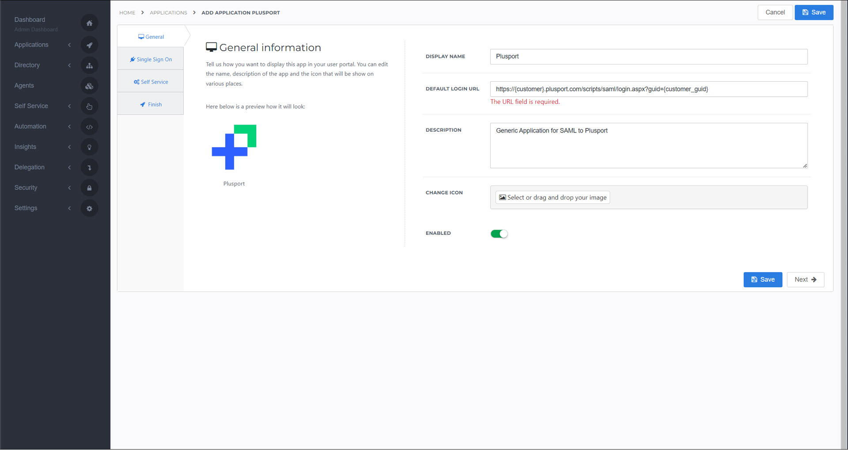Expand the Applications sidebar menu chevron
This screenshot has height=450, width=848.
click(69, 45)
